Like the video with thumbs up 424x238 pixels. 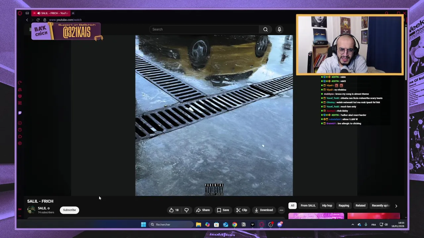(174, 210)
